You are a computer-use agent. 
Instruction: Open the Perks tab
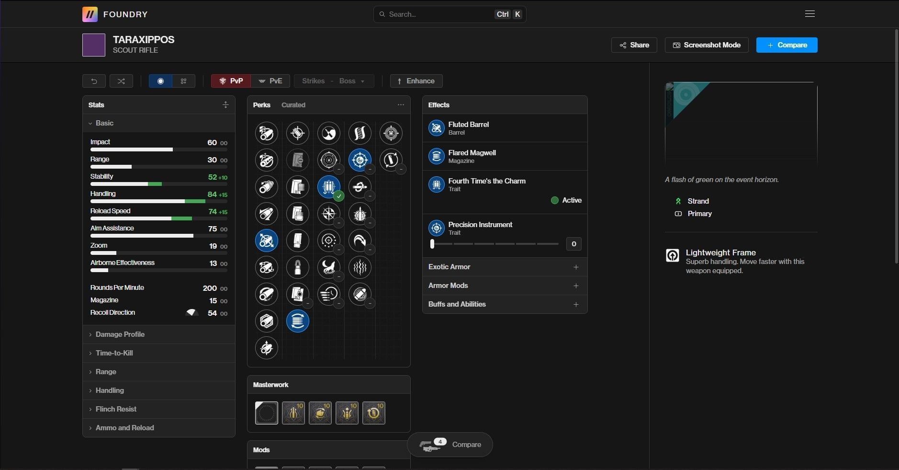click(x=261, y=105)
